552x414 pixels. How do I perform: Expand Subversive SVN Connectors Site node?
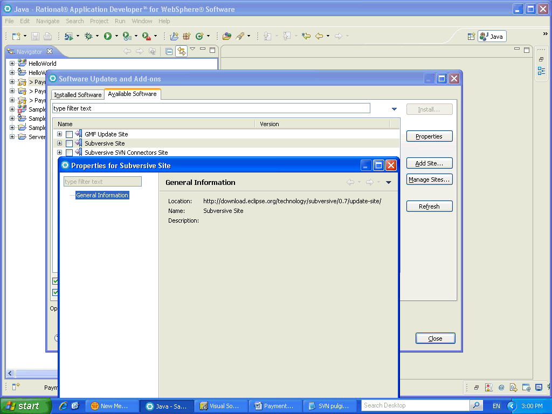[59, 153]
